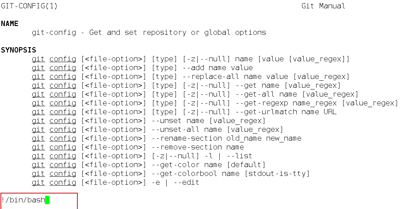Click the --unset-all option text
Image resolution: width=420 pixels, height=209 pixels.
[176, 130]
